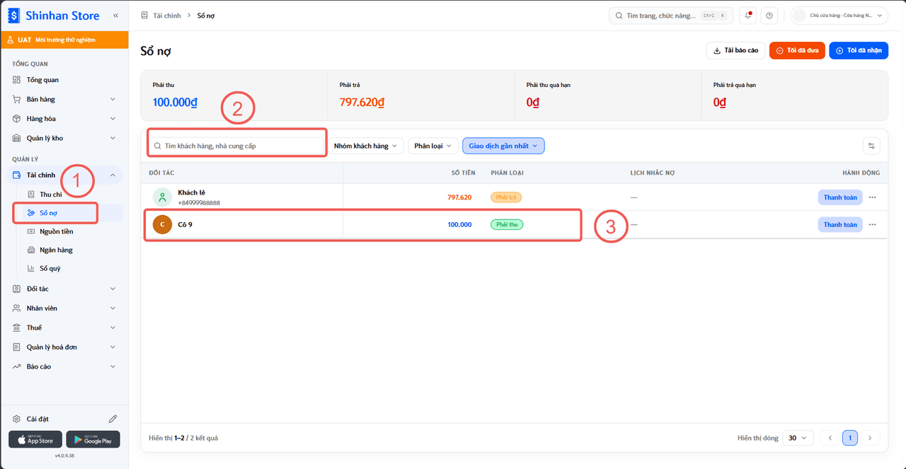This screenshot has height=469, width=906.
Task: Click the Tôi đã nhận button
Action: [x=859, y=50]
